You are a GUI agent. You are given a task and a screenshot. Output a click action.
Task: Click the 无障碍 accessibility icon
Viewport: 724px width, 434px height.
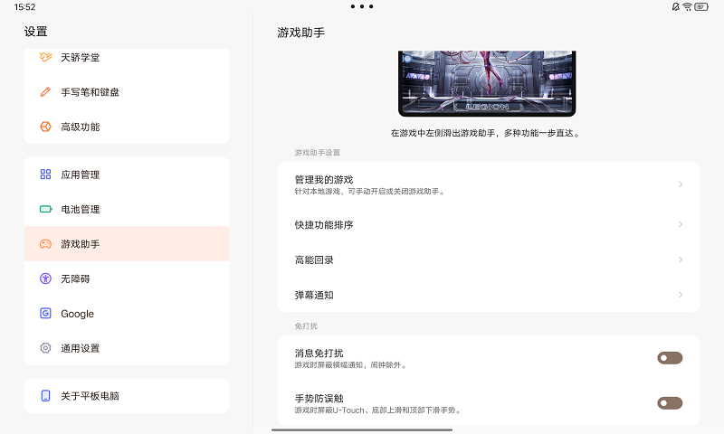coord(45,278)
